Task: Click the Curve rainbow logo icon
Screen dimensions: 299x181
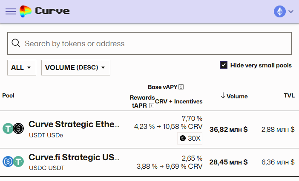Action: [26, 11]
